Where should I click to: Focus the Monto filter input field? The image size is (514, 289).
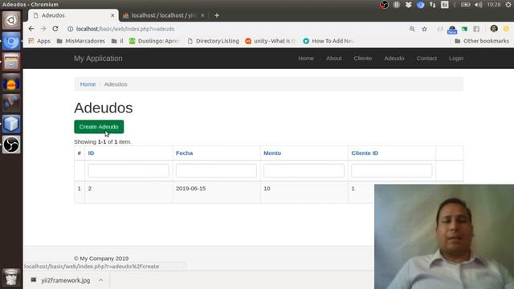point(304,171)
